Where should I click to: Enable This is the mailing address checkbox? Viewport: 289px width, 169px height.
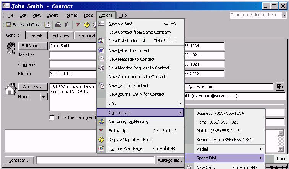(x=52, y=117)
